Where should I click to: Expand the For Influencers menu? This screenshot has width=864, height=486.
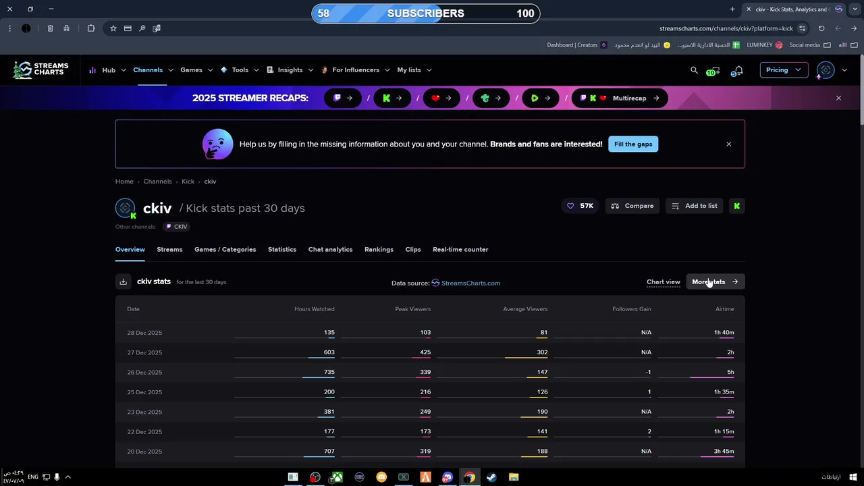pyautogui.click(x=355, y=70)
